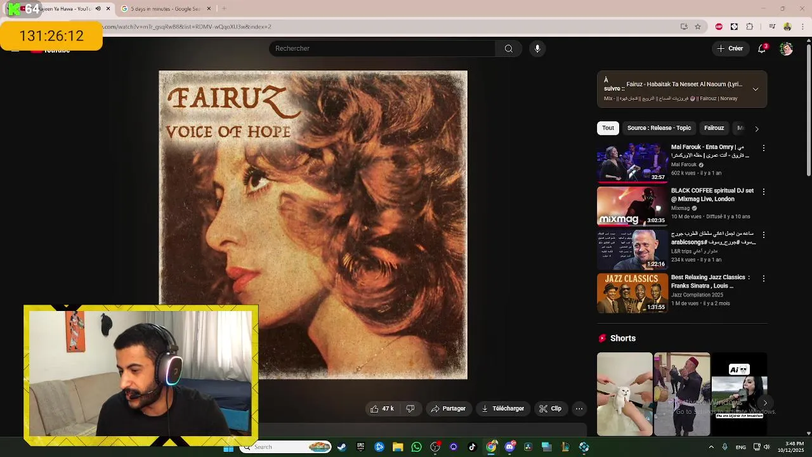
Task: Open DaVinci Resolve from the taskbar
Action: [x=528, y=447]
